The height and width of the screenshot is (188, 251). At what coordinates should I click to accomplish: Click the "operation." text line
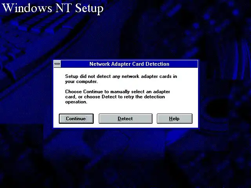76,102
